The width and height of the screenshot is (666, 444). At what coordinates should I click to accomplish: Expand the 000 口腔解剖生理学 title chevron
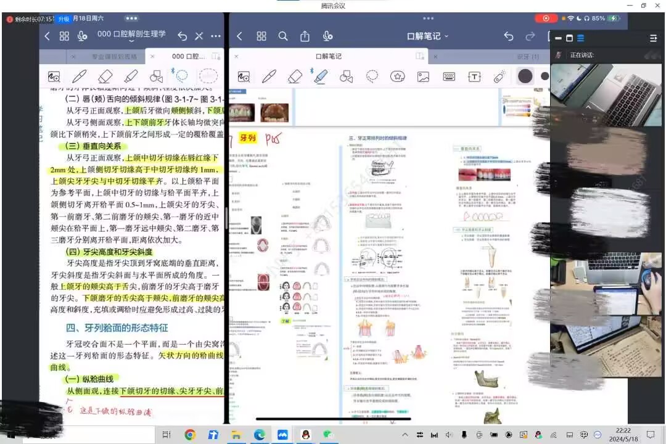point(131,42)
